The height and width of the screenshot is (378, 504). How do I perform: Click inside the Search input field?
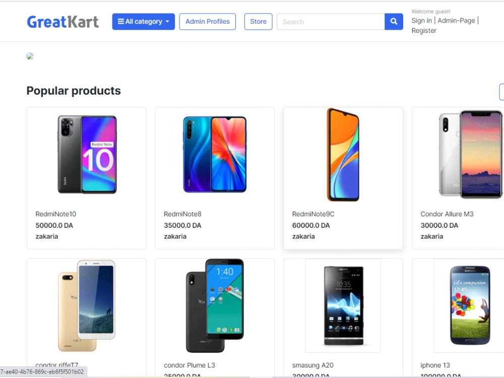click(x=330, y=22)
